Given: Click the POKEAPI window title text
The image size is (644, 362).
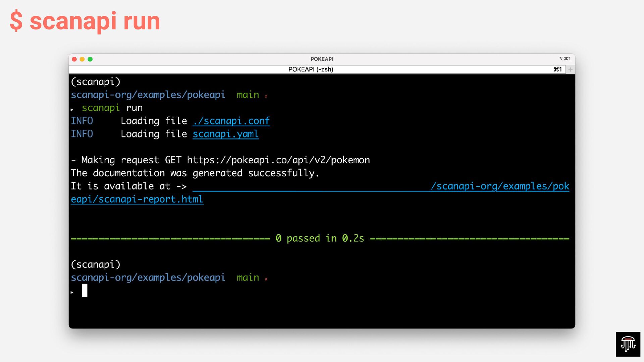Looking at the screenshot, I should click(x=322, y=59).
